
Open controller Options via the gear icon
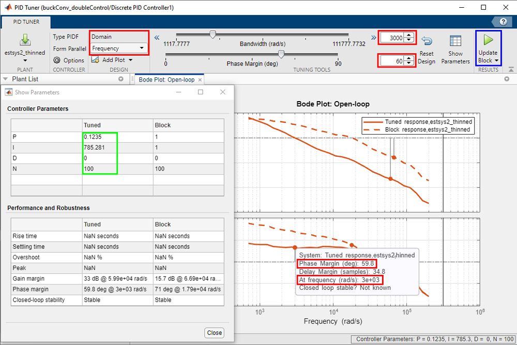56,59
